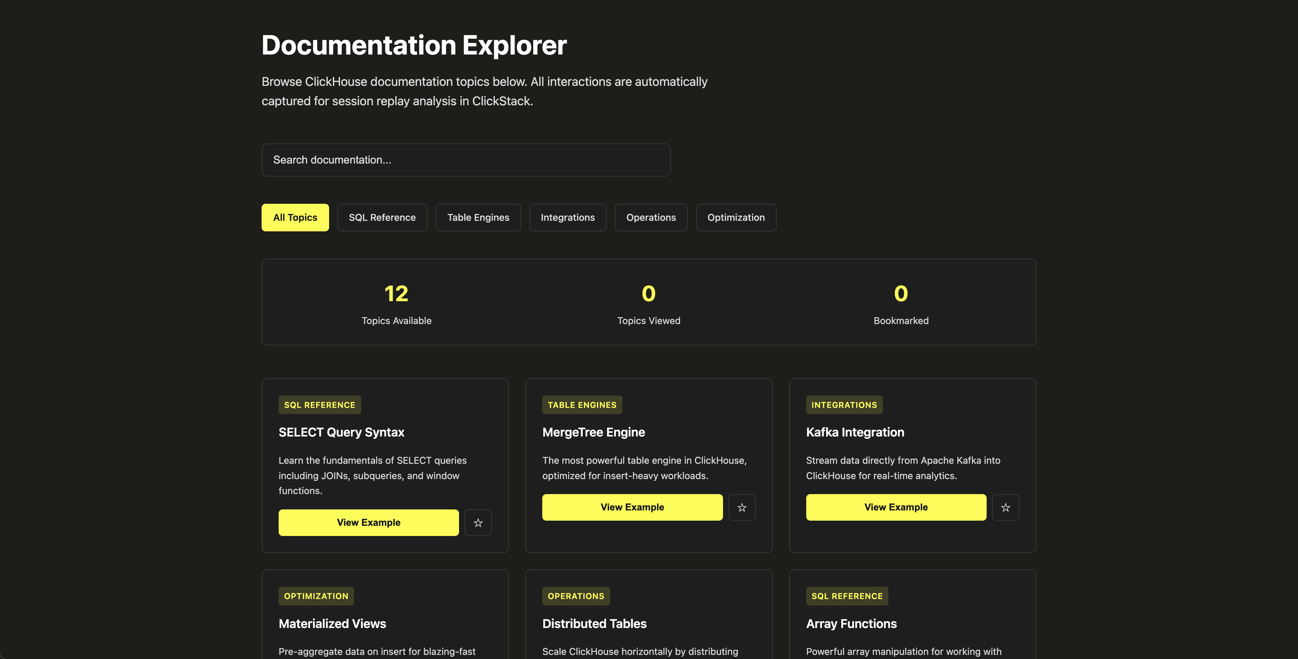This screenshot has height=659, width=1298.
Task: Bookmark the Kafka Integration topic
Action: (x=1005, y=507)
